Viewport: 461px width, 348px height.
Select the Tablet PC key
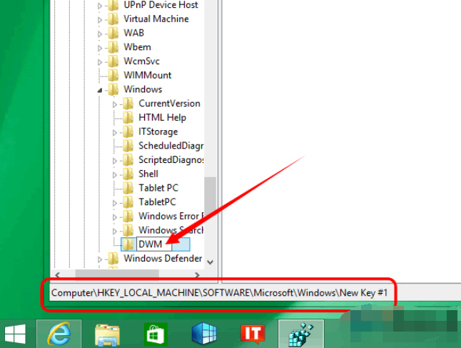[158, 187]
